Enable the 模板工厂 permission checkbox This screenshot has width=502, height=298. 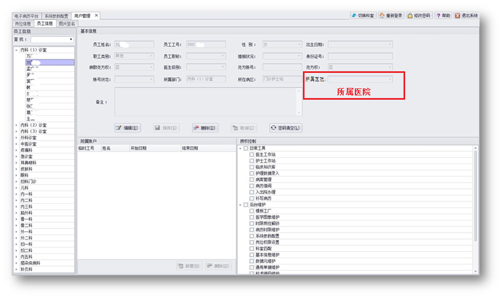(x=252, y=211)
